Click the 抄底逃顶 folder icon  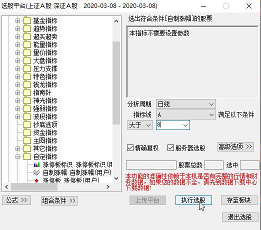(x=27, y=124)
